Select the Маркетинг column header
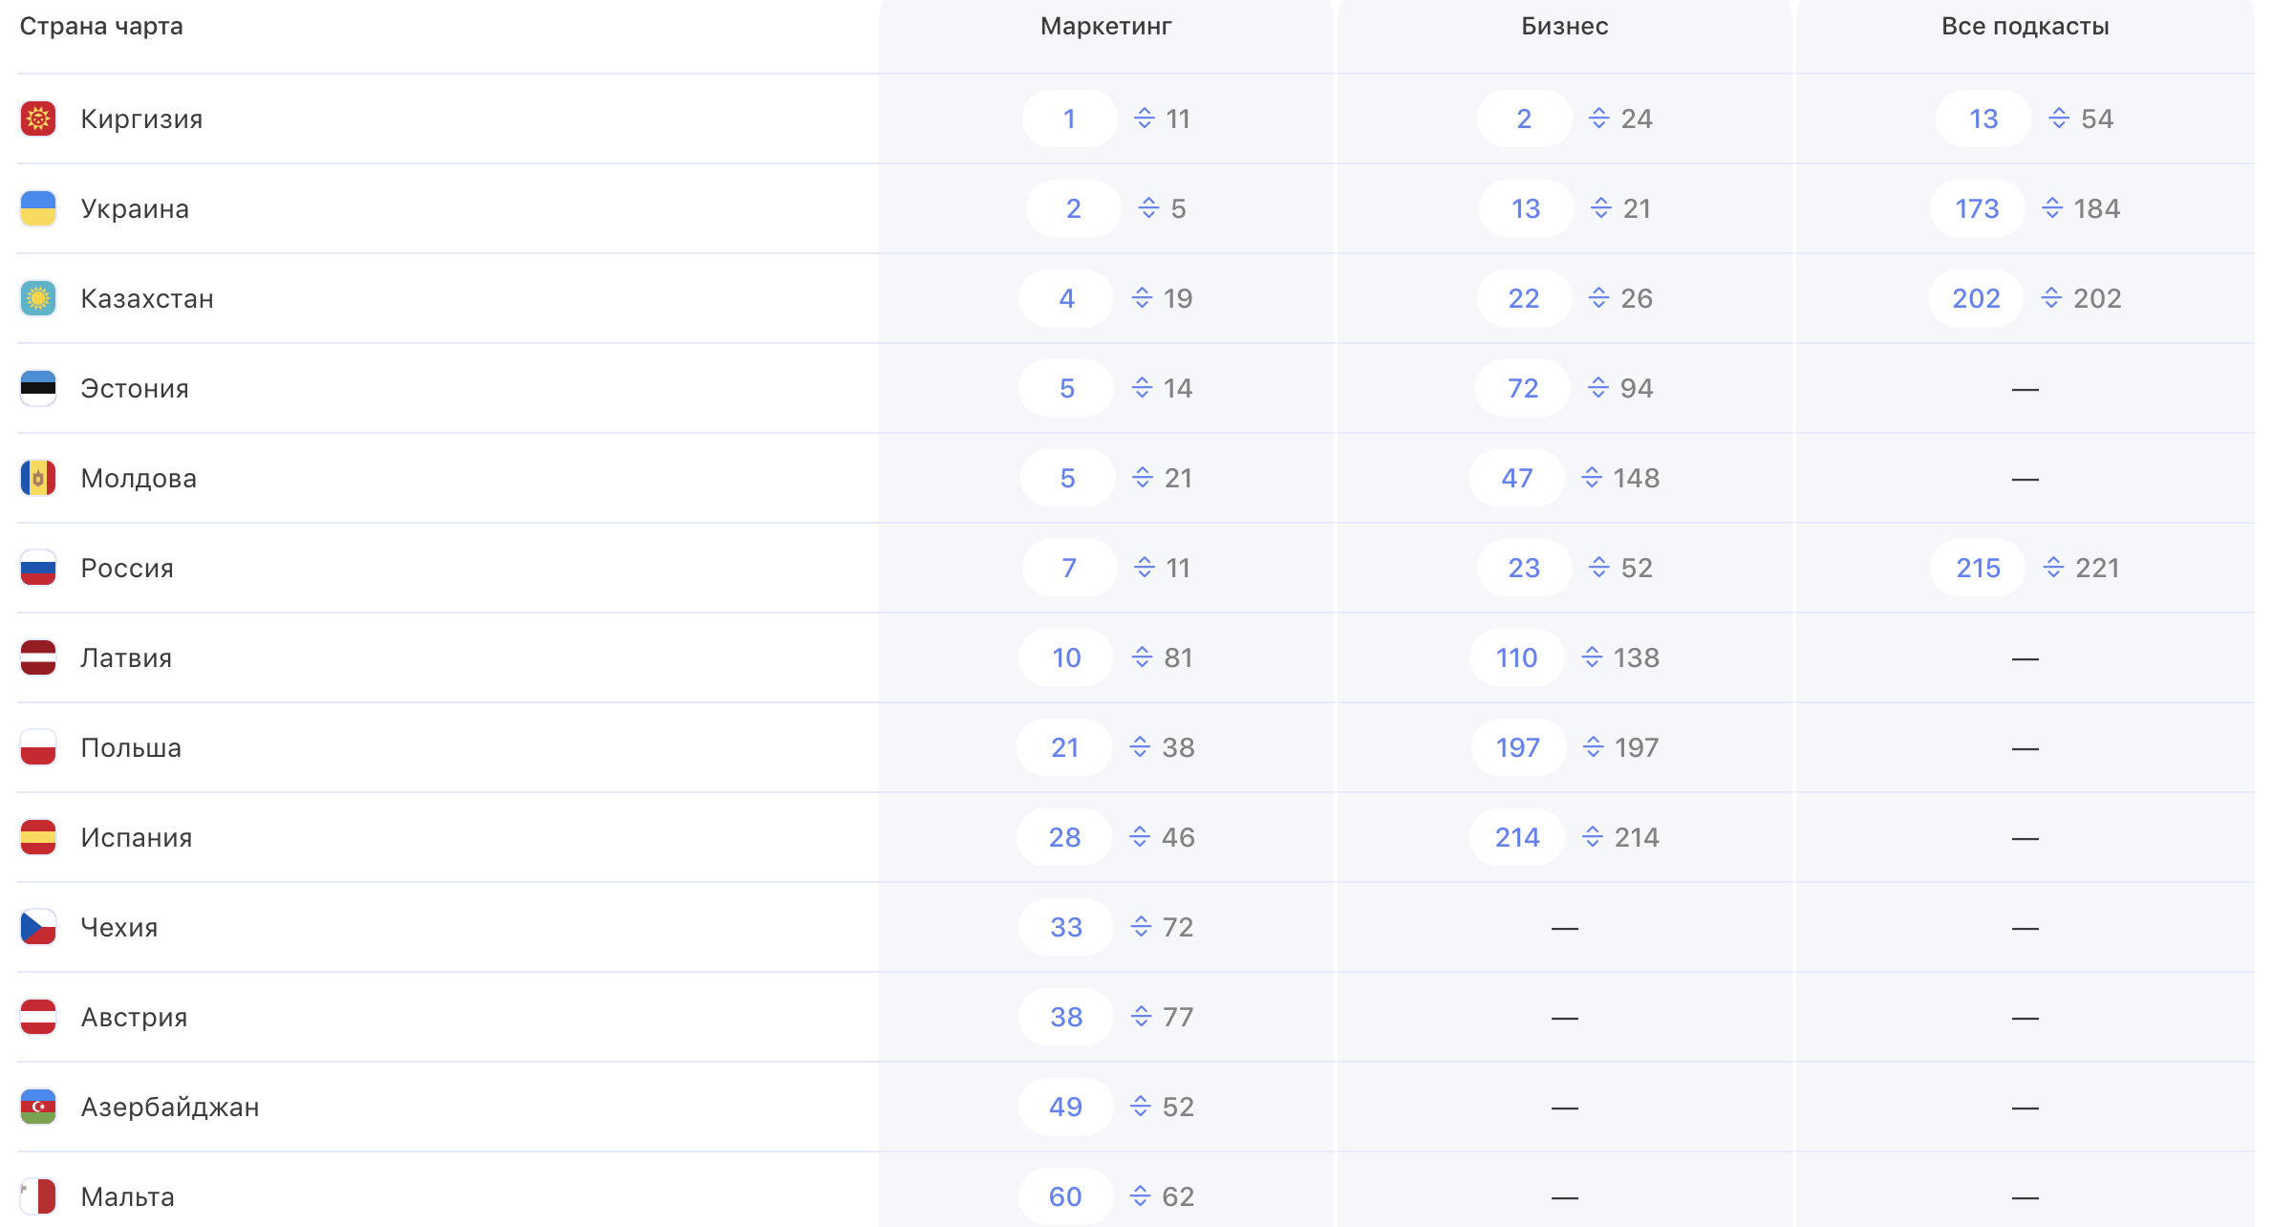This screenshot has width=2272, height=1227. (1105, 27)
